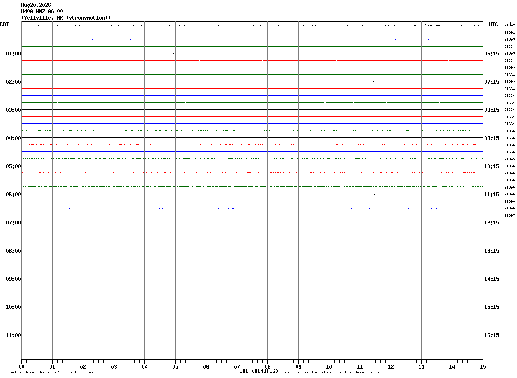
Task: Click the 12:15 UTC time label
Action: coord(492,222)
